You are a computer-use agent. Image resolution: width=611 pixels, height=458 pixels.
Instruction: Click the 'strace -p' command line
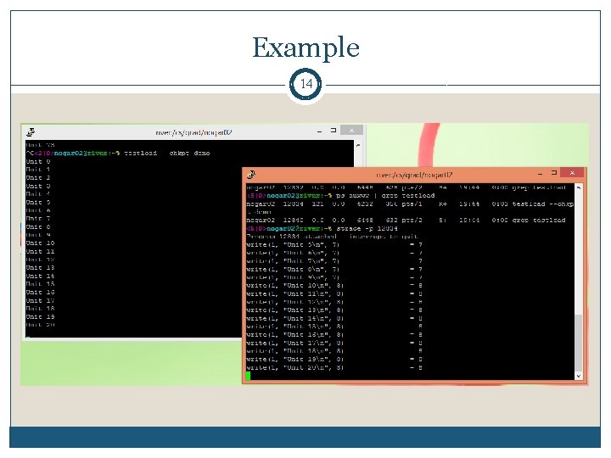click(x=322, y=228)
